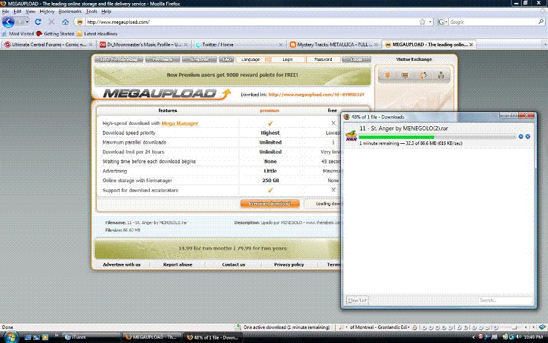
Task: Click Clear List in Downloads window
Action: 357,300
